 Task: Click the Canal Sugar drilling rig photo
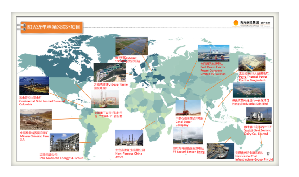188,108
